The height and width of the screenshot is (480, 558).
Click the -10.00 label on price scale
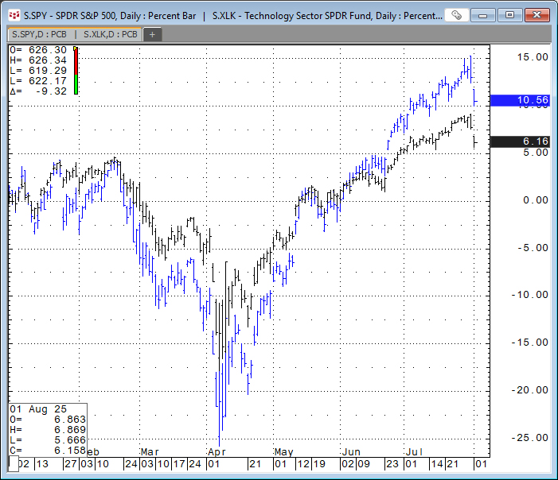[530, 295]
